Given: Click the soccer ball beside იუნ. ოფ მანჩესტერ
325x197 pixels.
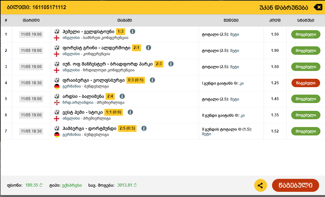Looking at the screenshot, I should (x=57, y=64).
